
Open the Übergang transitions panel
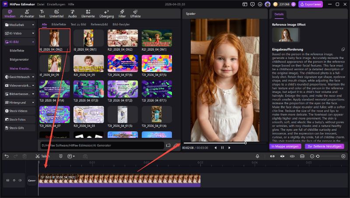point(107,13)
